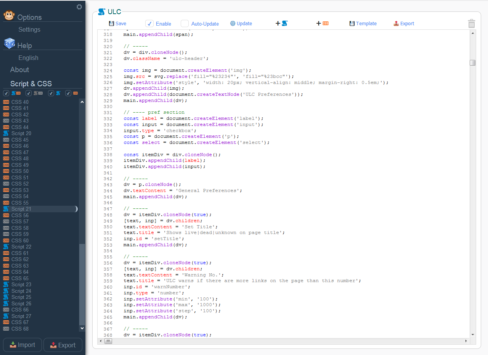Click the toolbar Export icon
This screenshot has height=355, width=488.
(396, 23)
